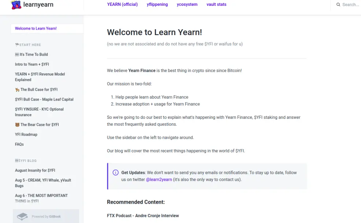Image resolution: width=361 pixels, height=223 pixels.
Task: Click the search magnifier icon
Action: [x=338, y=5]
